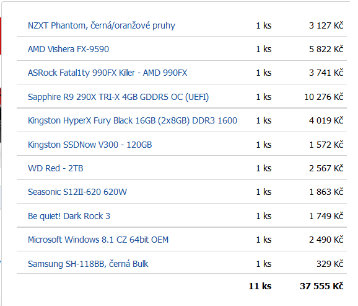Click the 1 ks quantity for Seasonic PSU

click(x=264, y=192)
